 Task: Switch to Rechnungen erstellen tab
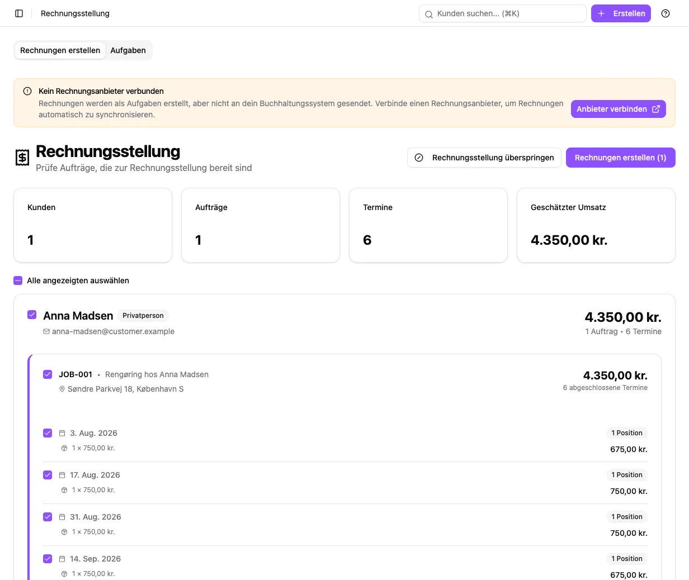[x=60, y=50]
